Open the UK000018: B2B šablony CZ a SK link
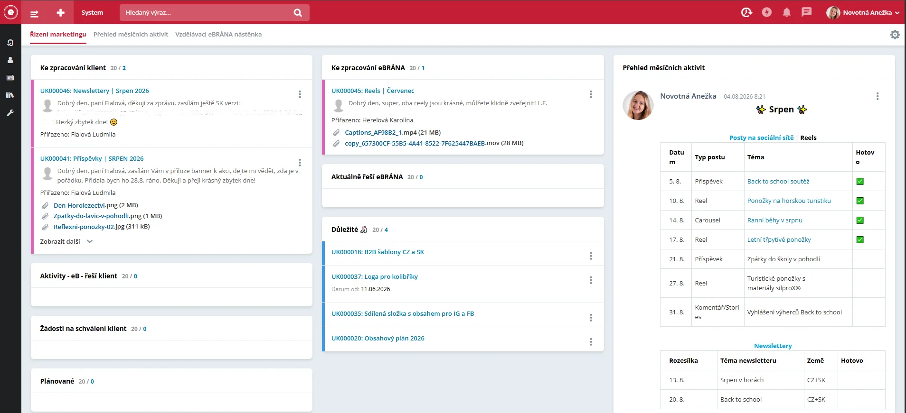Viewport: 906px width, 413px height. pos(377,252)
